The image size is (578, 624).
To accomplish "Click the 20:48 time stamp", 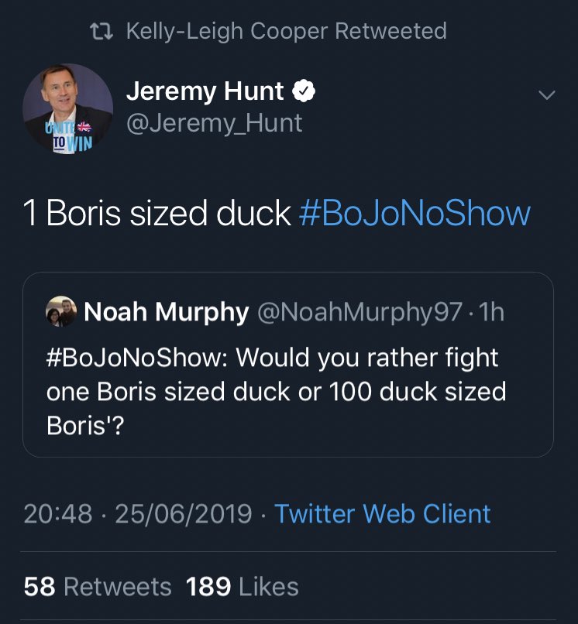I will tap(57, 513).
